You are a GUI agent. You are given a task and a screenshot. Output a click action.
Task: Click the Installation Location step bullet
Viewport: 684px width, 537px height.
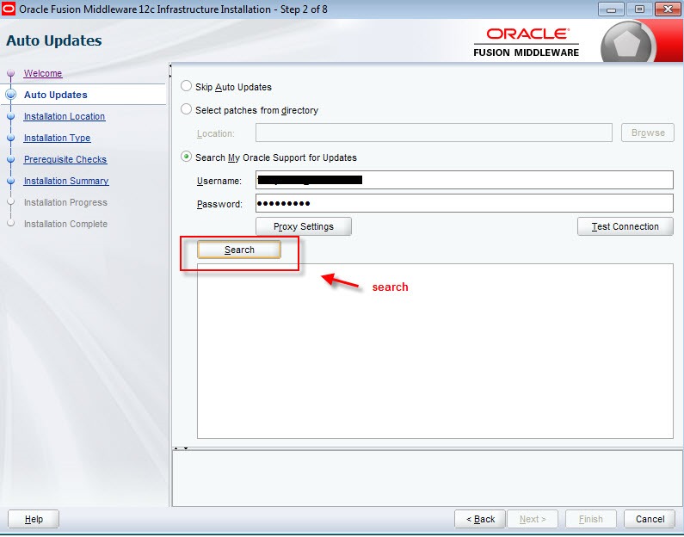pyautogui.click(x=11, y=116)
